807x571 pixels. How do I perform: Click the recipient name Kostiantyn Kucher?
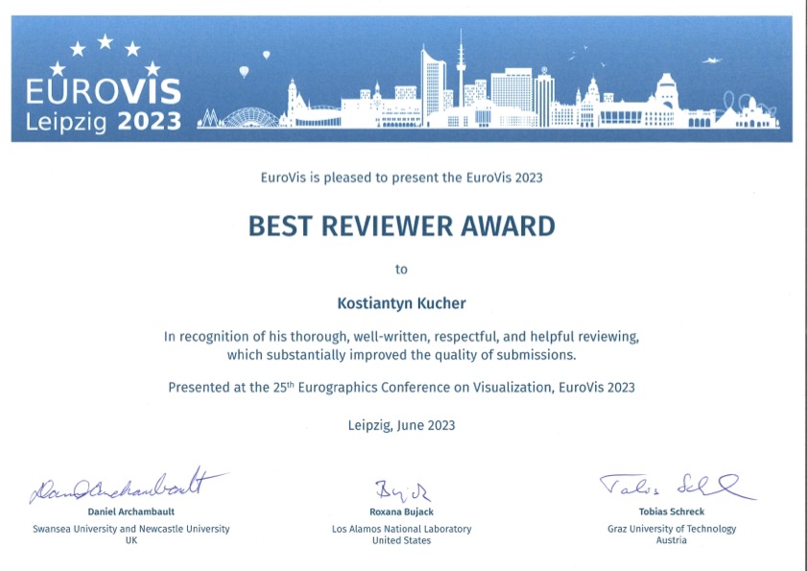click(401, 303)
